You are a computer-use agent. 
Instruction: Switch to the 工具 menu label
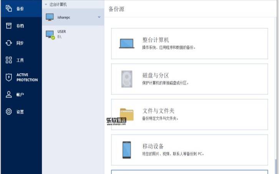20,60
